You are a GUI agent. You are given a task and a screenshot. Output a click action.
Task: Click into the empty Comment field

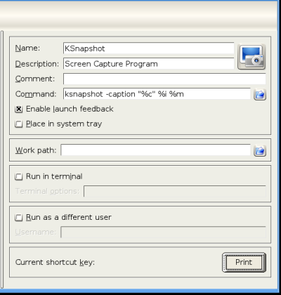[164, 79]
